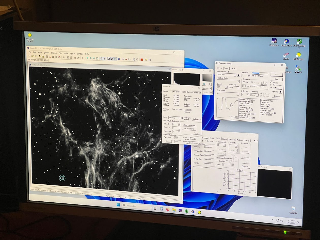Click the subframe reset icon with crossed box
Image resolution: width=320 pixels, height=240 pixels.
pos(266,83)
